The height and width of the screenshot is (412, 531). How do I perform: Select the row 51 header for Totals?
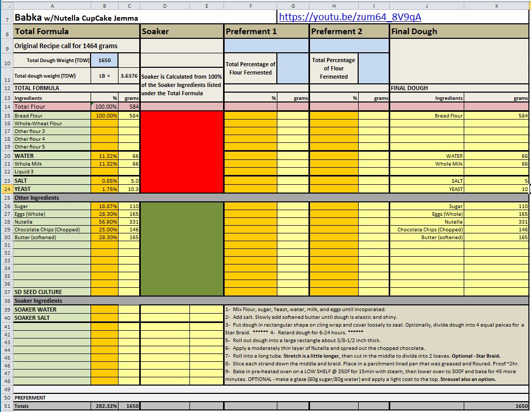click(6, 406)
